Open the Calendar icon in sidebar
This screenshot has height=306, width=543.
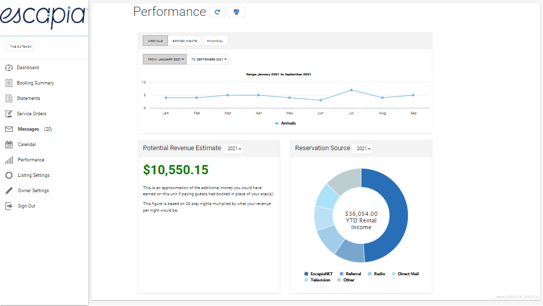click(x=9, y=145)
